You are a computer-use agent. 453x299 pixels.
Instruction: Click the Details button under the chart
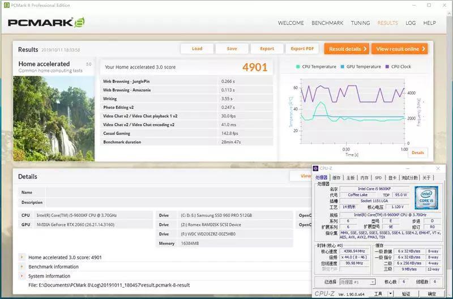pos(418,152)
